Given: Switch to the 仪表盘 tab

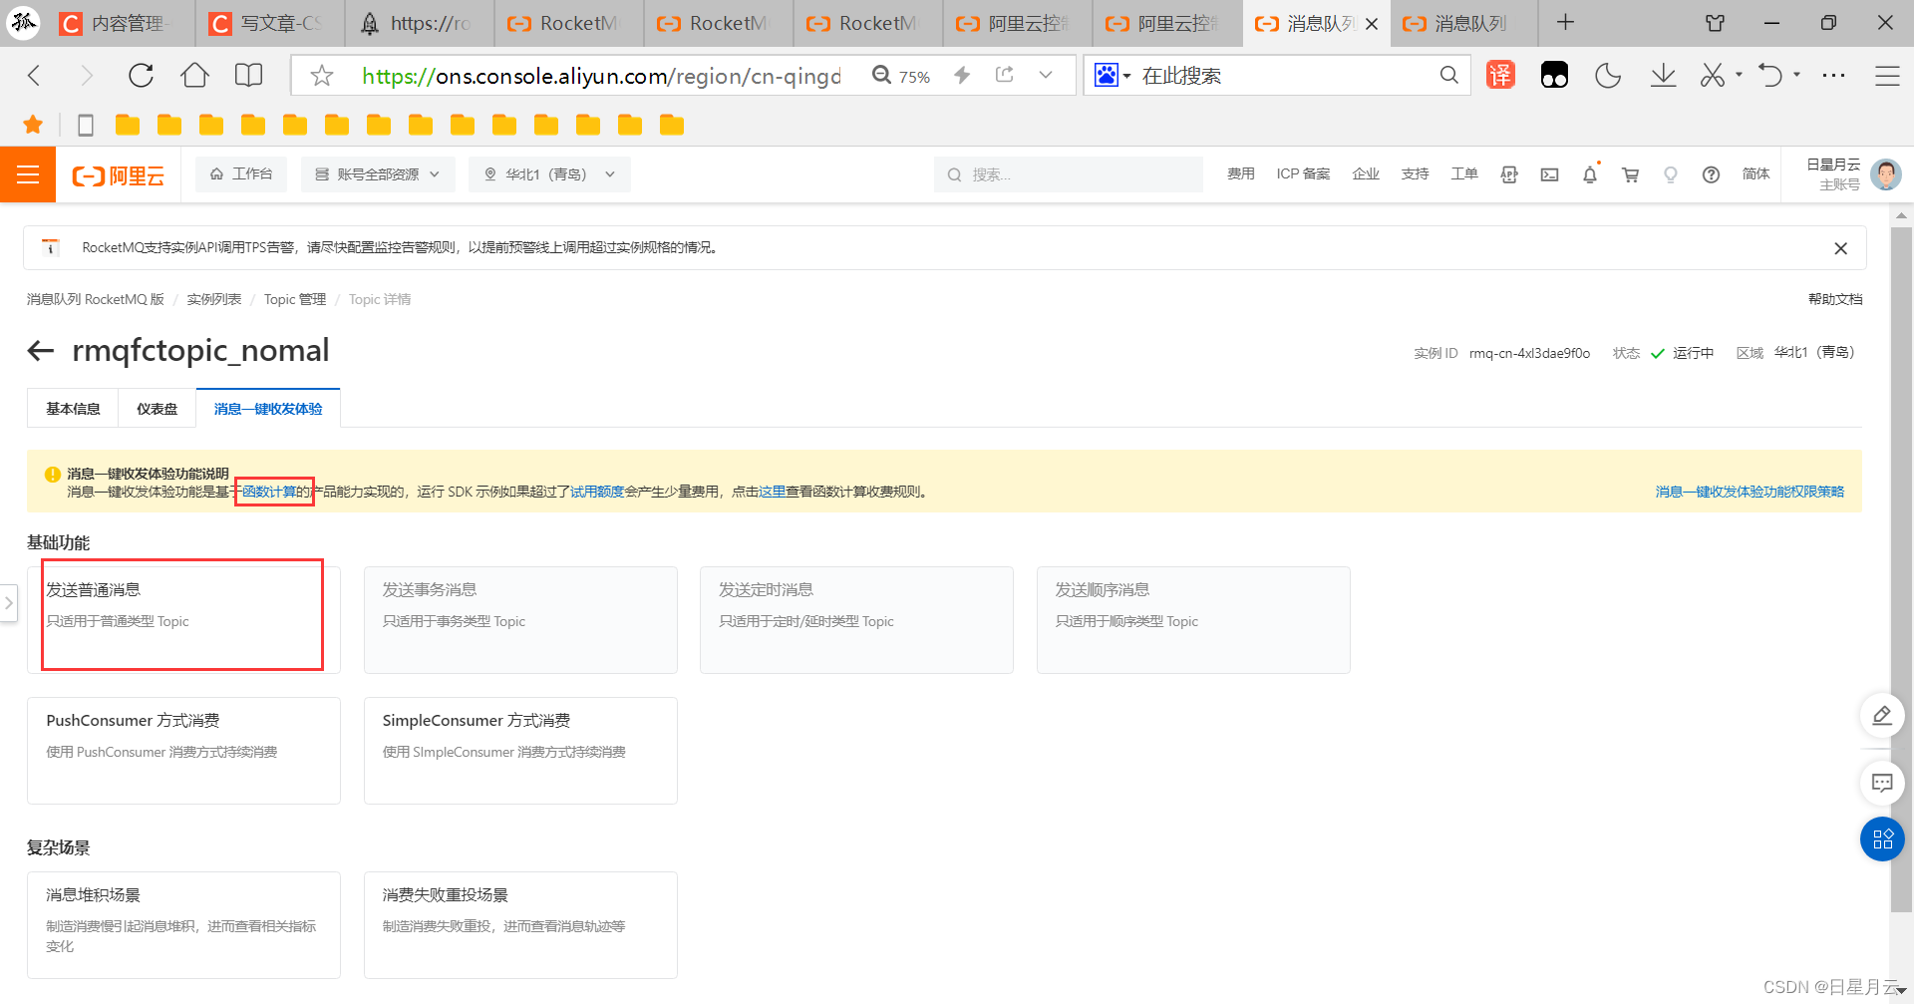Looking at the screenshot, I should point(157,409).
